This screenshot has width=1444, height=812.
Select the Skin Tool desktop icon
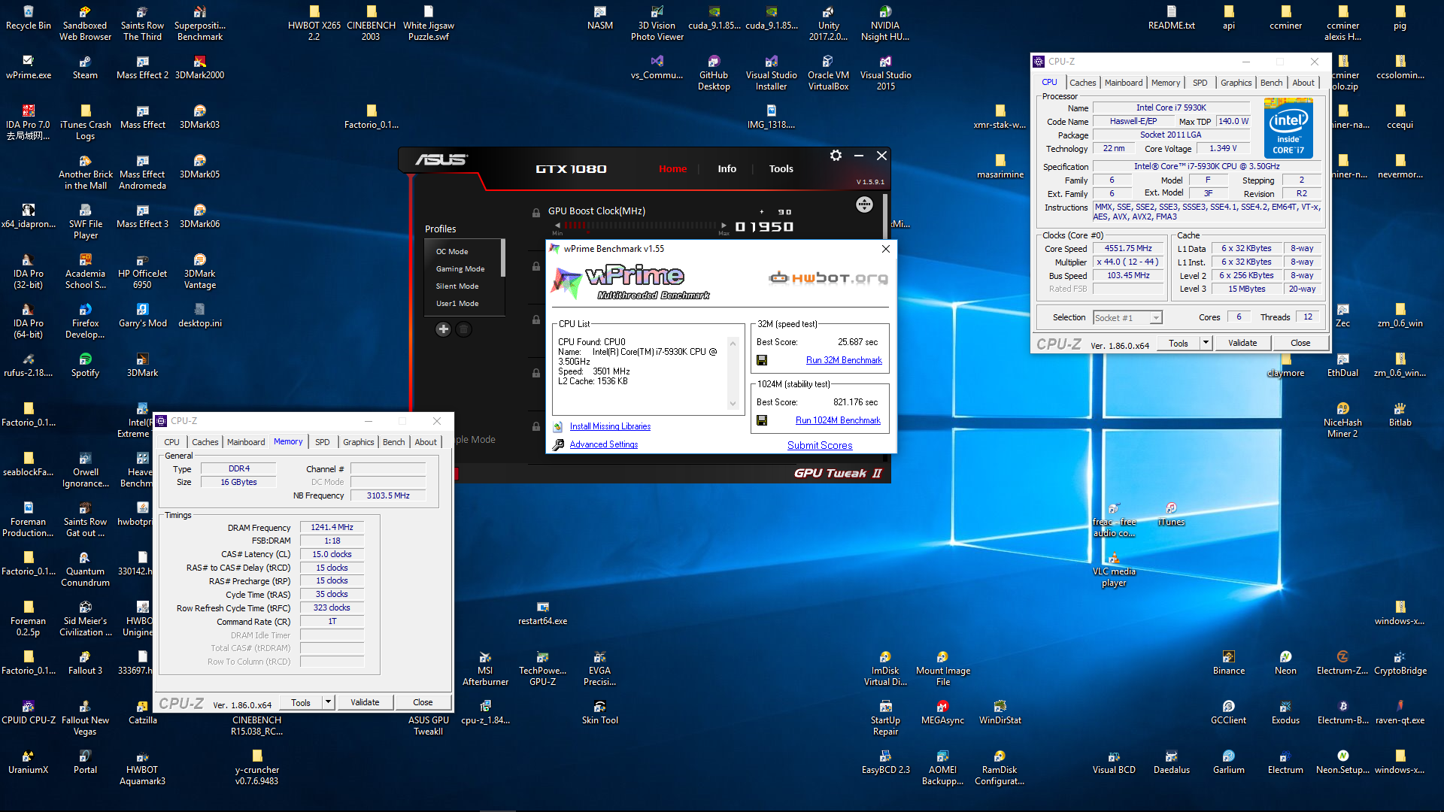[599, 713]
